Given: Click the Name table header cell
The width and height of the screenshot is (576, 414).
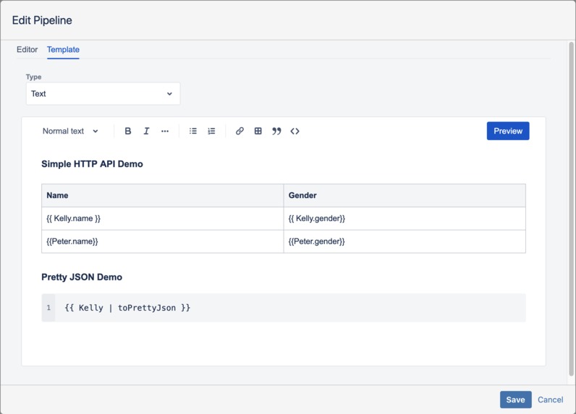Looking at the screenshot, I should pyautogui.click(x=163, y=196).
